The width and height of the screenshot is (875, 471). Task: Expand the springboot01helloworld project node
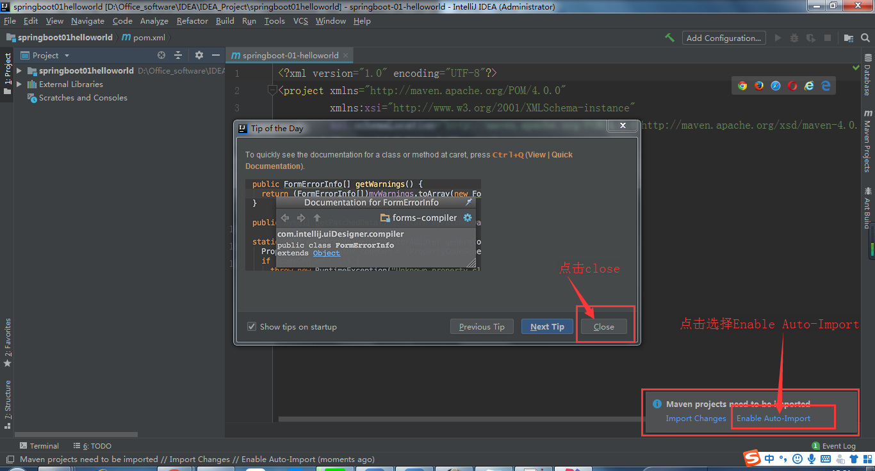click(x=19, y=70)
